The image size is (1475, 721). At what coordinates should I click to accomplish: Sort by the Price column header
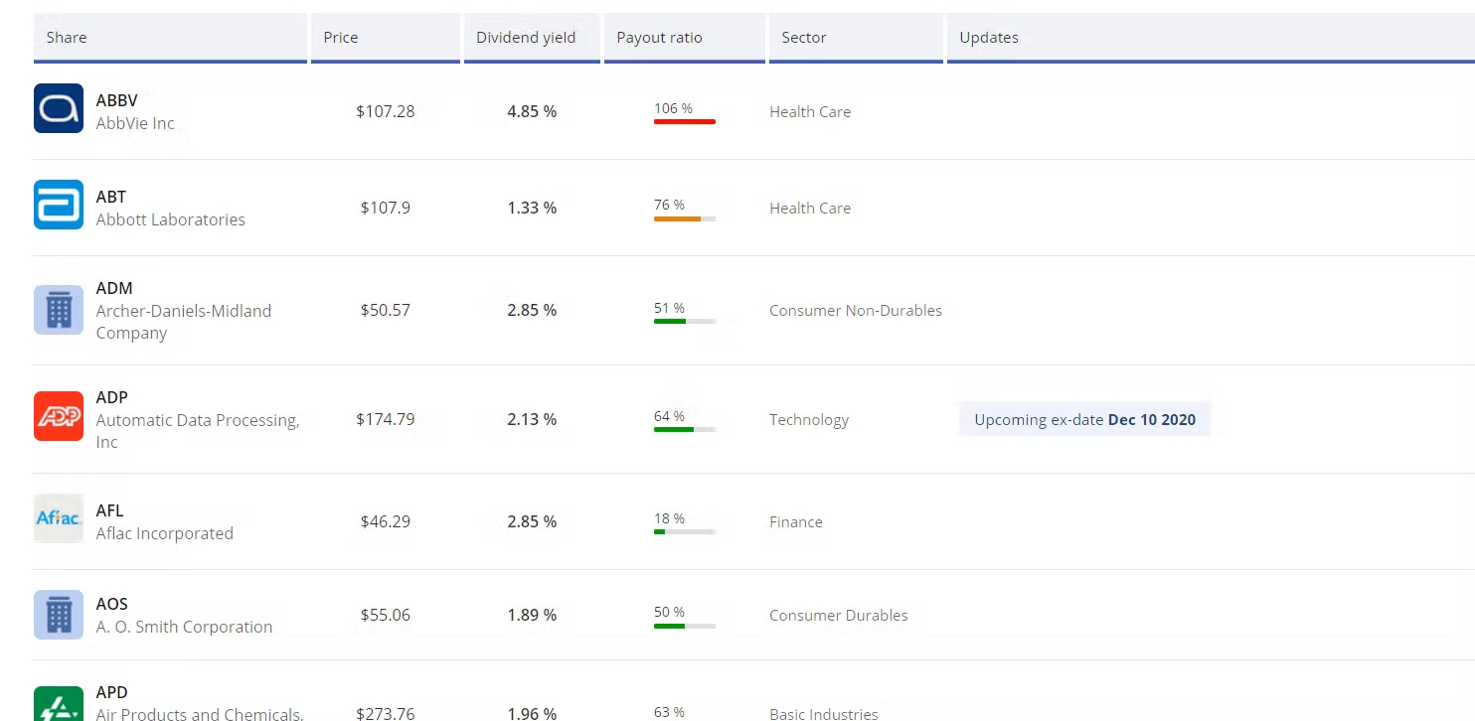tap(386, 38)
